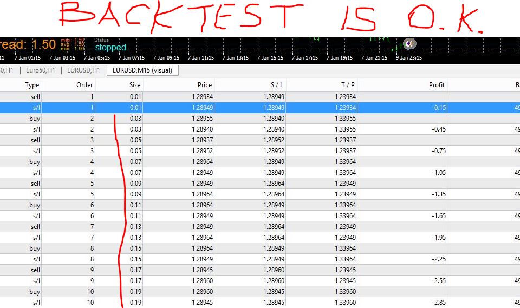Select the size cell 0.13 in sell row

click(x=135, y=227)
